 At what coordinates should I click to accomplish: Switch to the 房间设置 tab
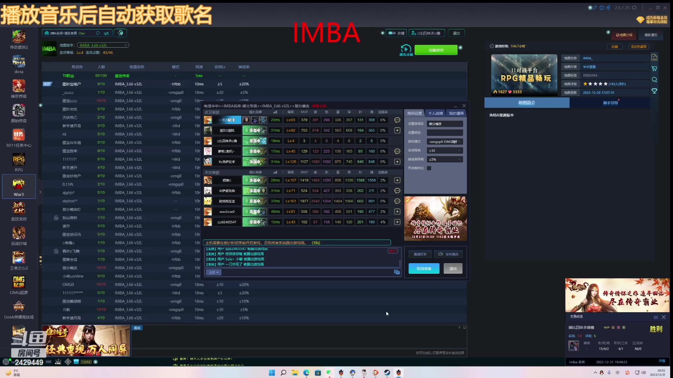click(x=414, y=113)
